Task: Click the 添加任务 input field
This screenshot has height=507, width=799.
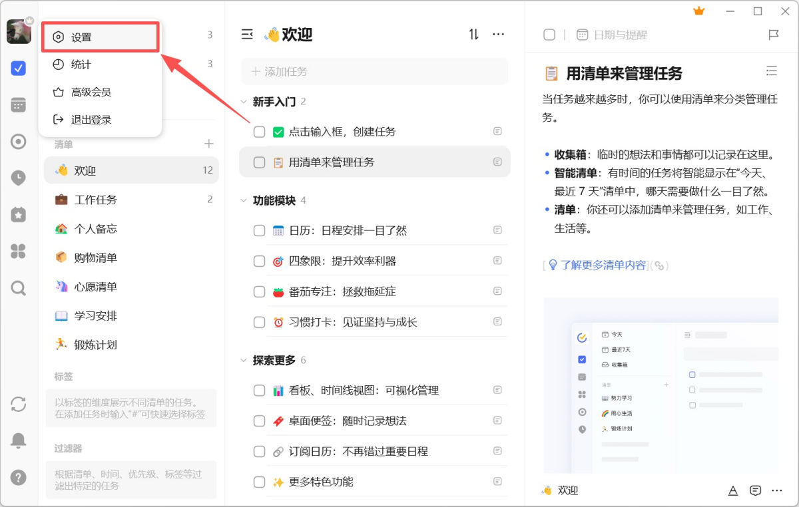Action: tap(374, 71)
